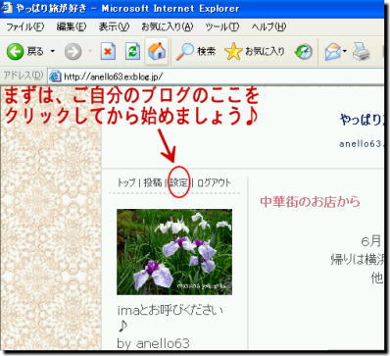
Task: Go to Home page icon
Action: pos(157,51)
